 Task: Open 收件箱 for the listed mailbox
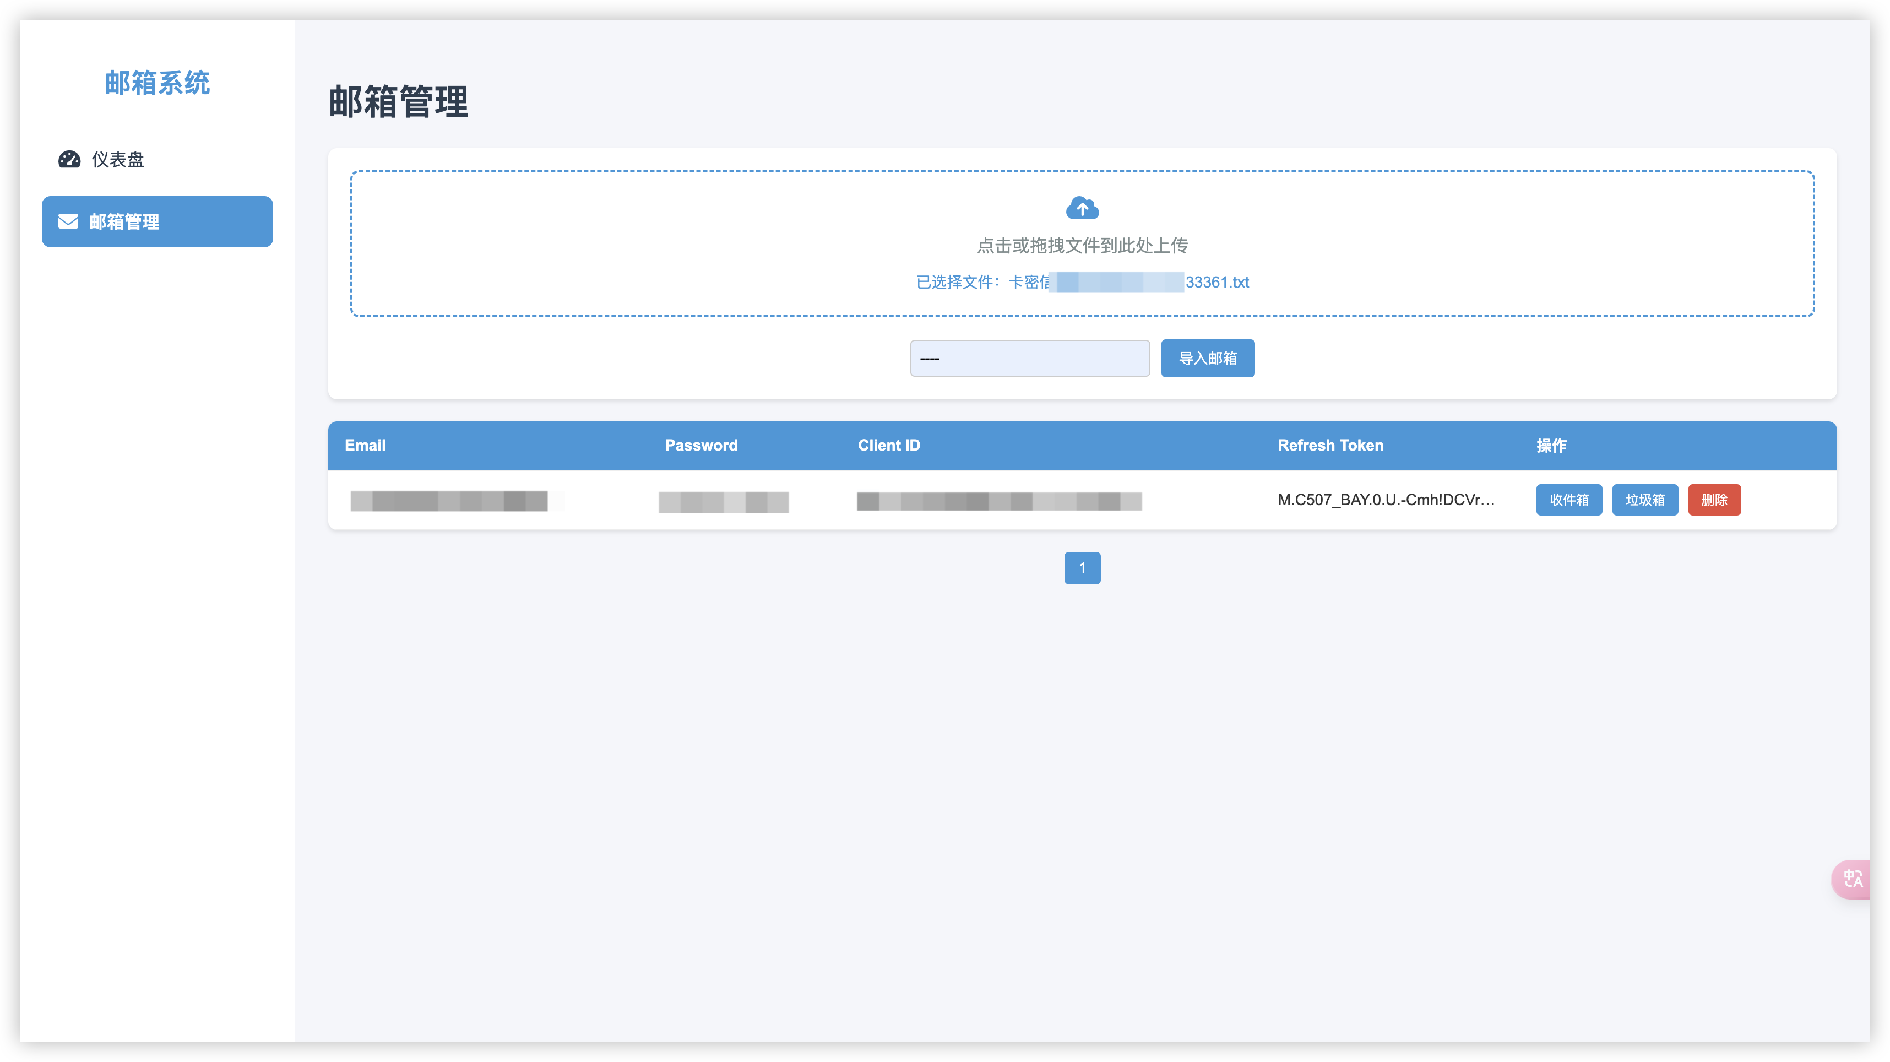[x=1568, y=500]
